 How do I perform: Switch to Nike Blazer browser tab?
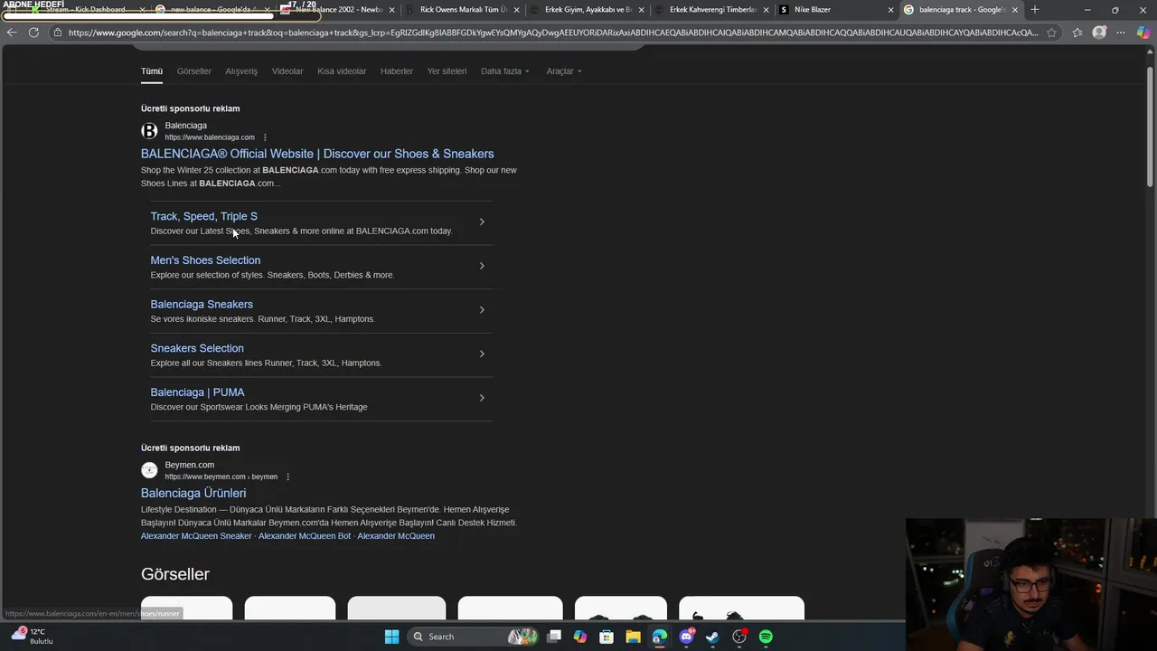[x=836, y=10]
